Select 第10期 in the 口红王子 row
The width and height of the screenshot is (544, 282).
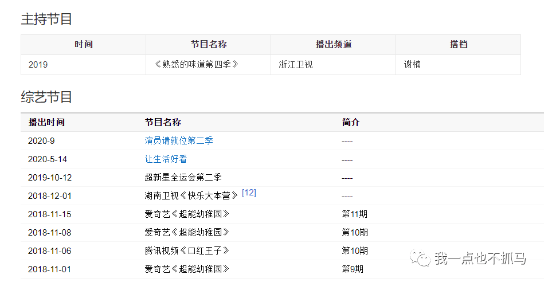tap(355, 251)
